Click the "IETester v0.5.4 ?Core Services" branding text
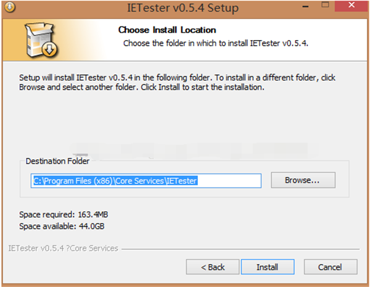Viewport: 370px width, 287px height. 63,249
